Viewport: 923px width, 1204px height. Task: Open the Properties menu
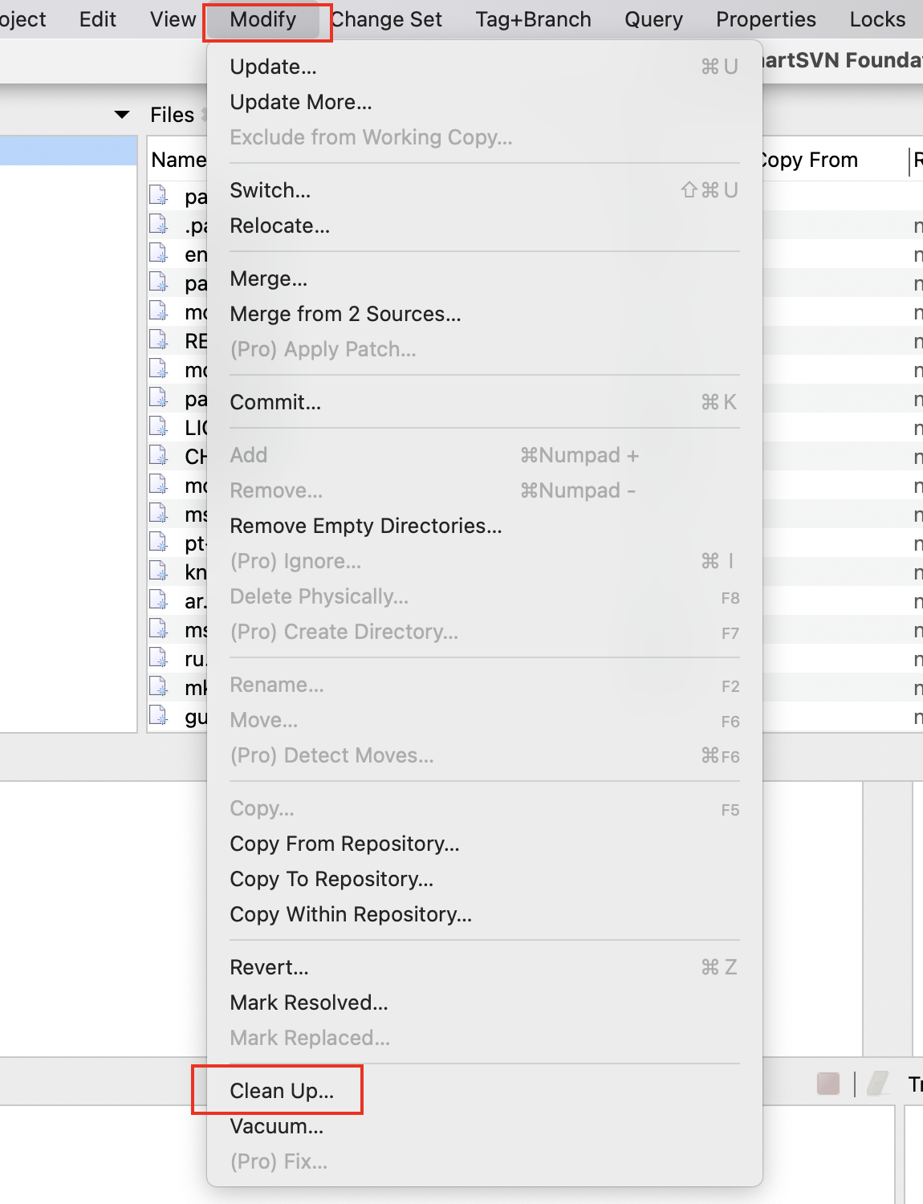[764, 18]
